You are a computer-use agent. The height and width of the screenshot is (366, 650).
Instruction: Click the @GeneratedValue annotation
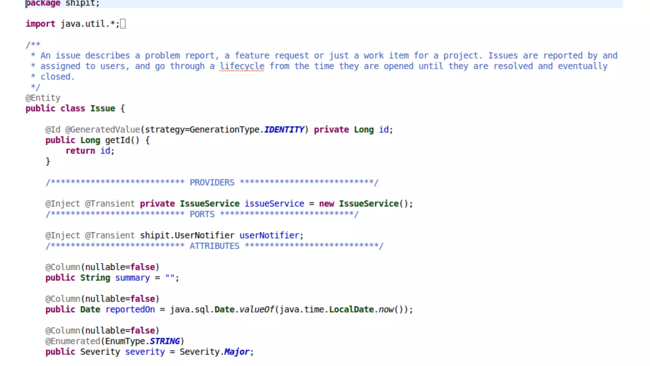click(x=103, y=130)
